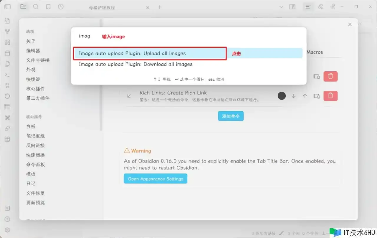This screenshot has width=377, height=238.
Task: Expand the tab list dropdown chevron
Action: click(x=281, y=7)
